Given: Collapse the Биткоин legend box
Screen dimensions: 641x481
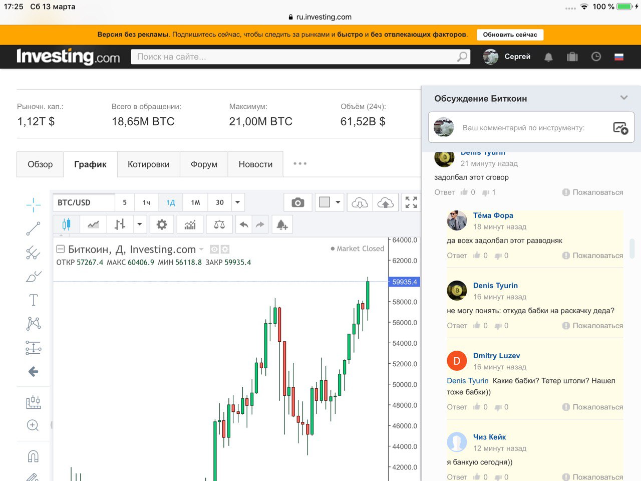Looking at the screenshot, I should (61, 249).
